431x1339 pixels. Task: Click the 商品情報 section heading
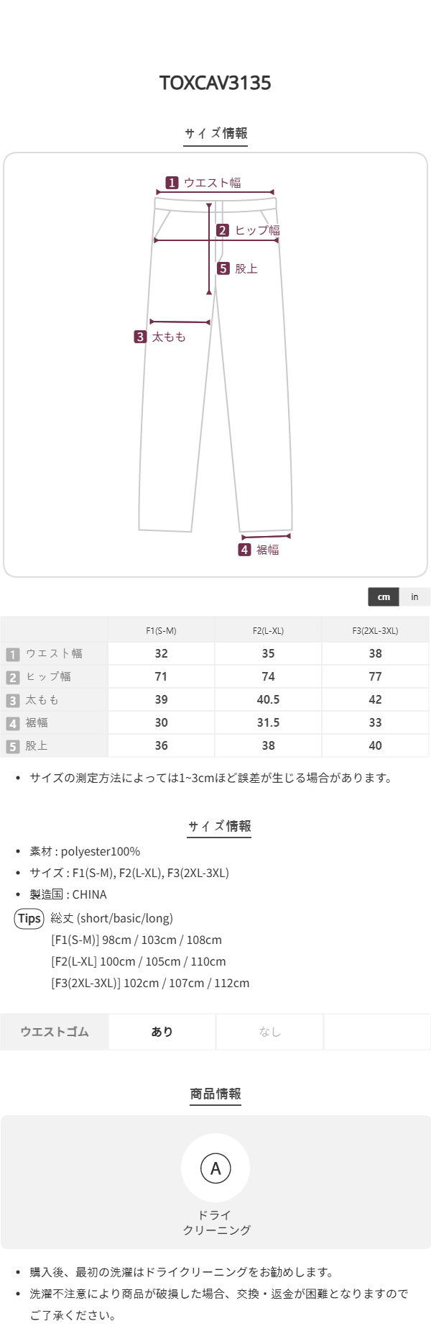point(215,1094)
